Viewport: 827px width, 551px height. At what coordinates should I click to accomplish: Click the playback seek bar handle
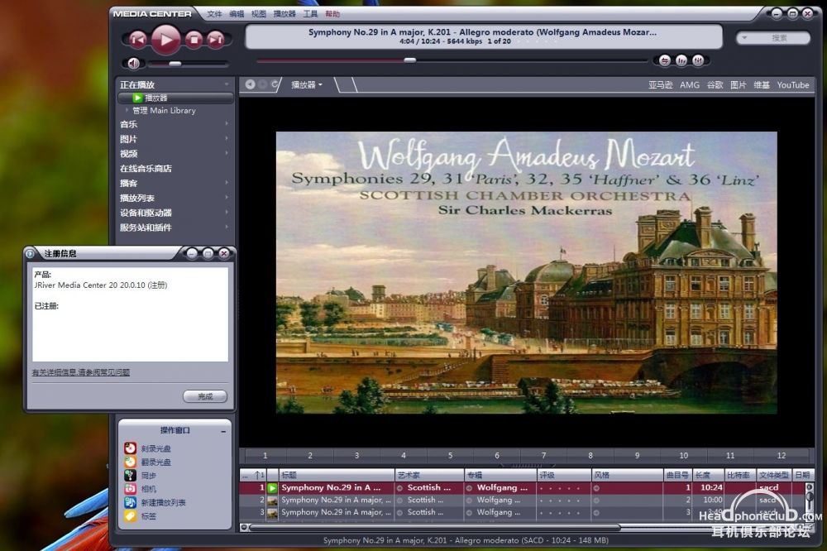point(410,60)
